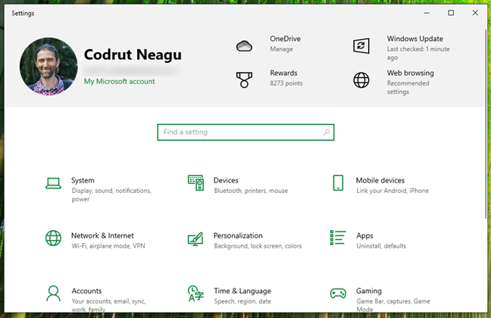Minimize the Settings window

427,13
